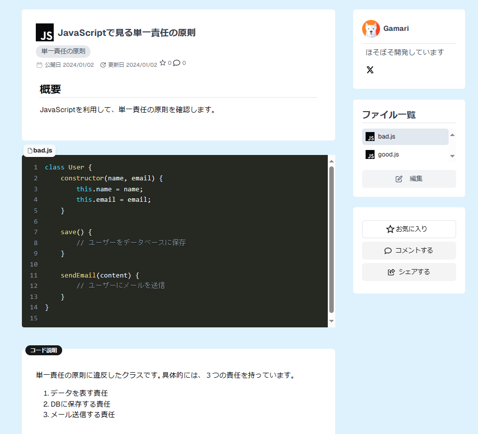The width and height of the screenshot is (478, 434).
Task: Click list item メール送信する責任
Action: [x=83, y=415]
